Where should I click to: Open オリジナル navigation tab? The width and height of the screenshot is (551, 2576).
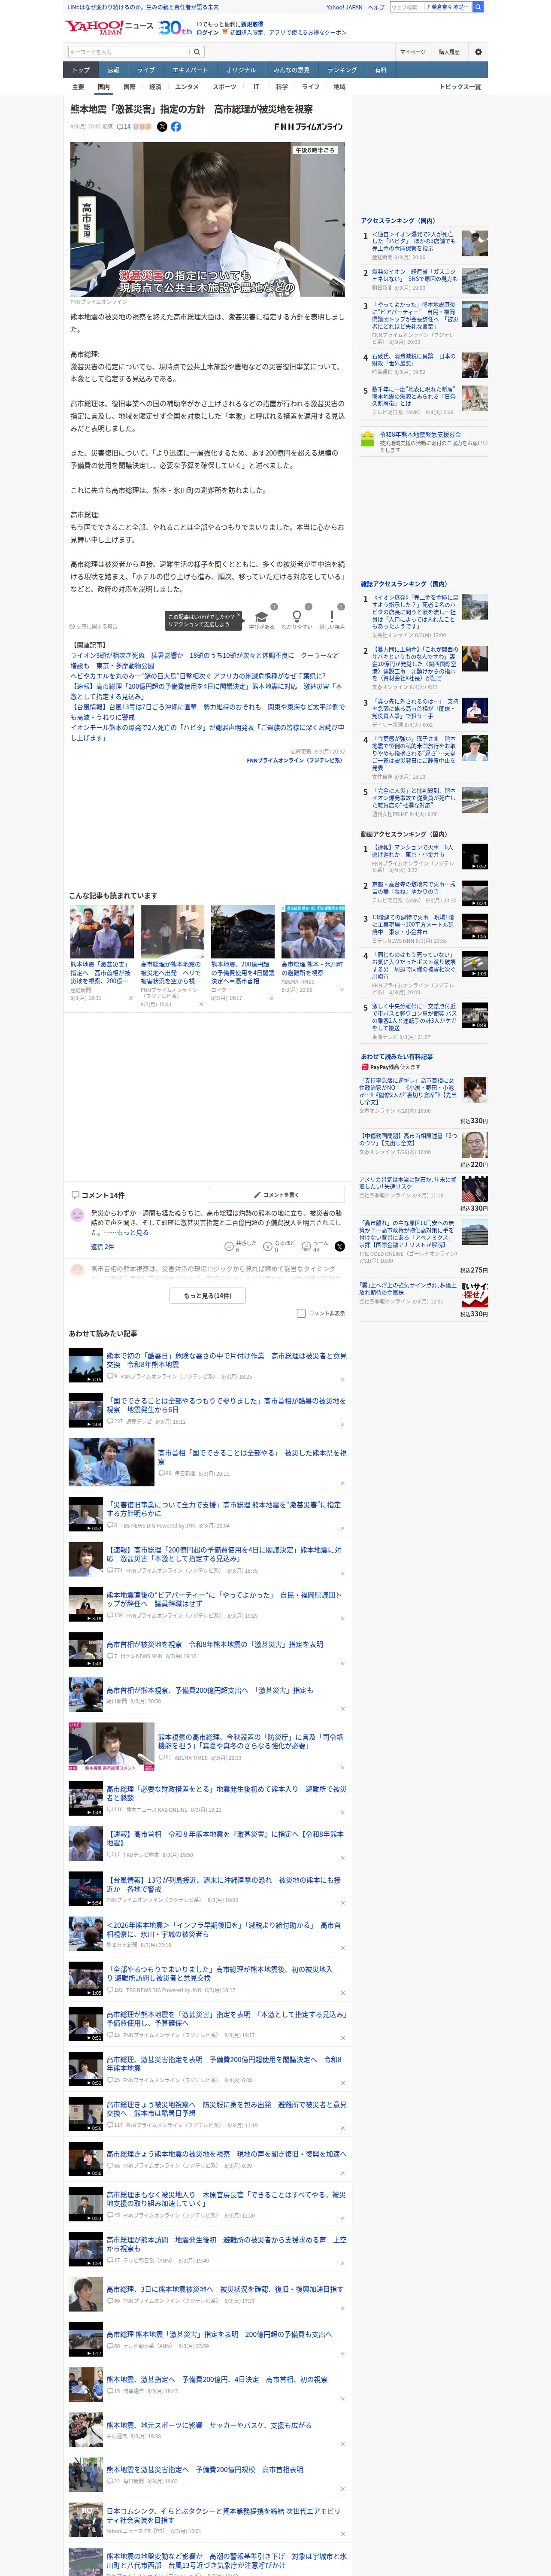tap(241, 70)
